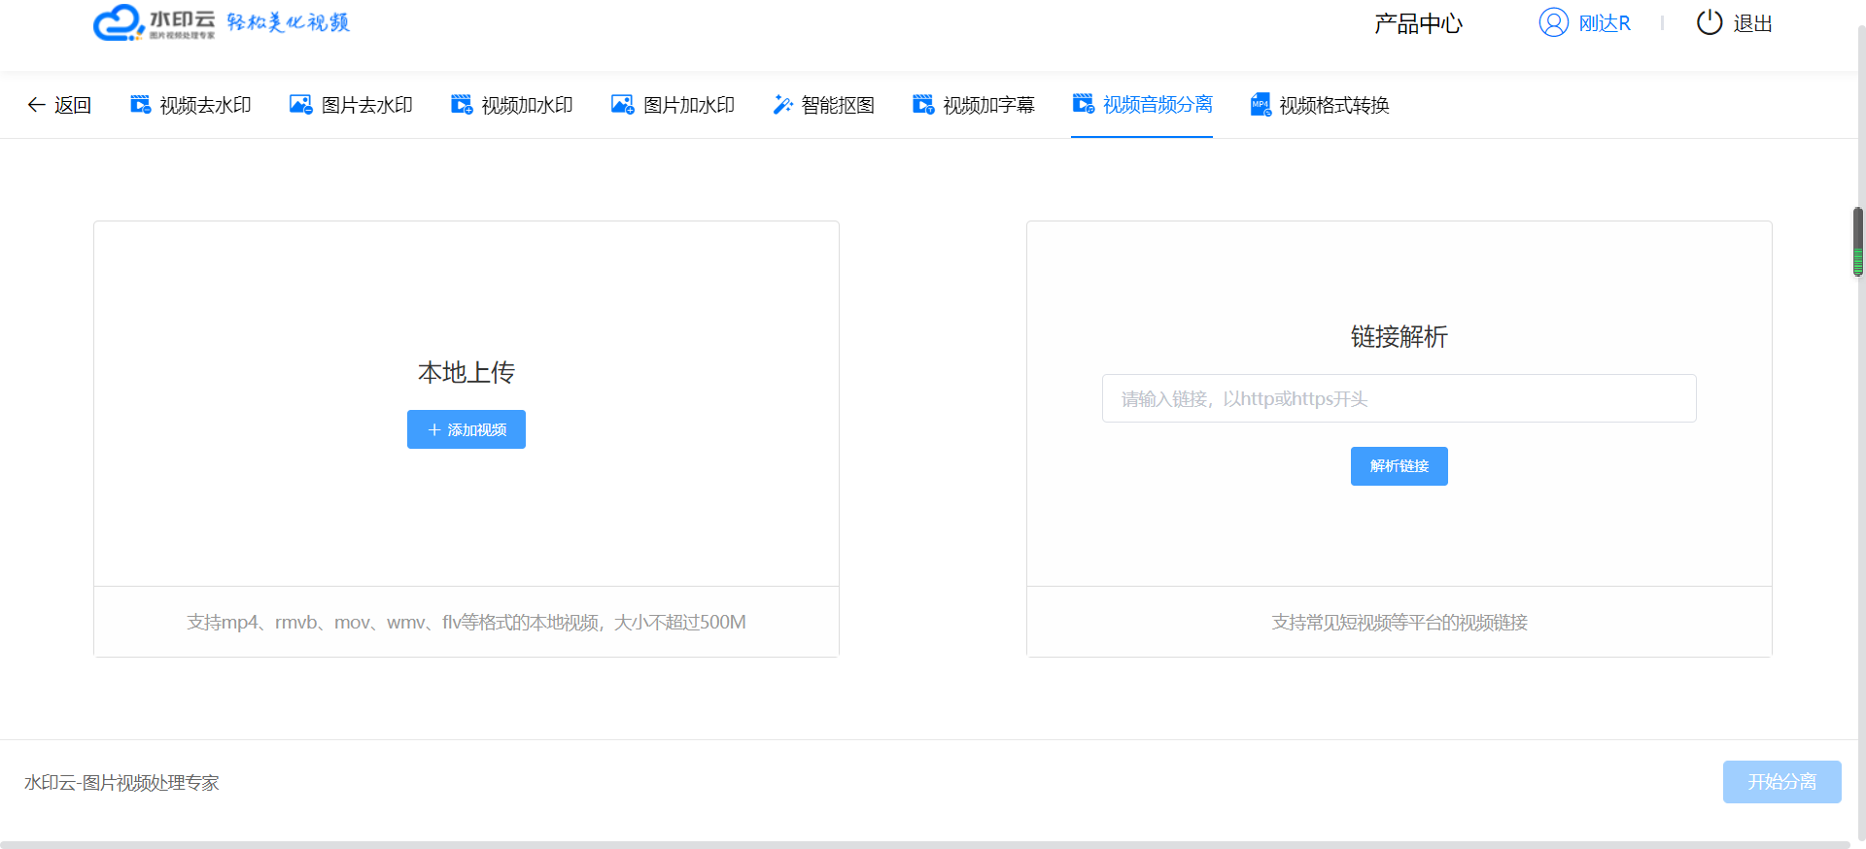Click the 水印云 cloud logo icon
The width and height of the screenshot is (1866, 849).
pyautogui.click(x=119, y=22)
